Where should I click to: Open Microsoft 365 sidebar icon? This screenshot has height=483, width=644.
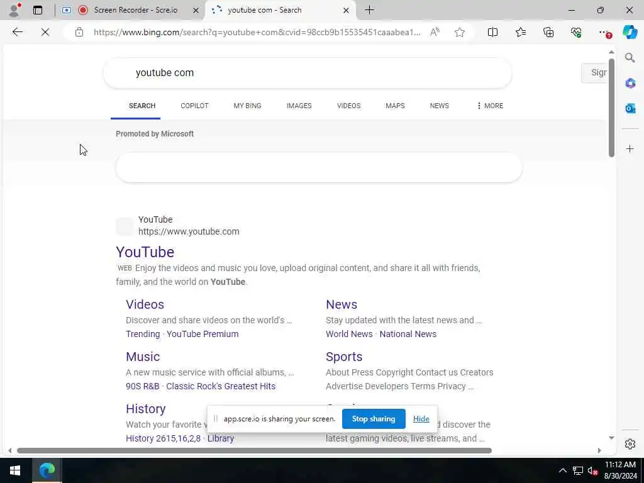tap(630, 84)
